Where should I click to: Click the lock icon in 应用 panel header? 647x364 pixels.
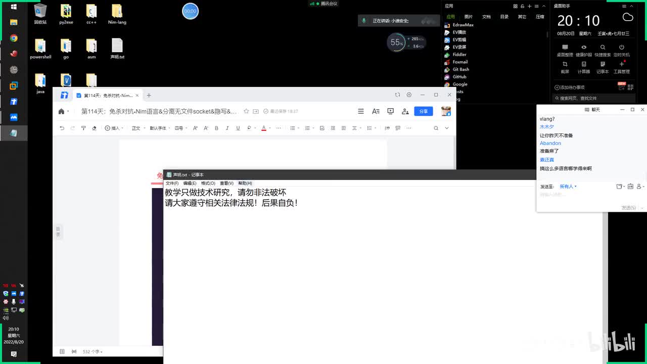click(x=522, y=6)
